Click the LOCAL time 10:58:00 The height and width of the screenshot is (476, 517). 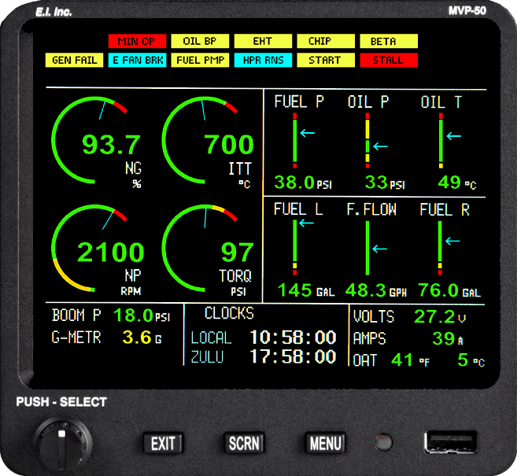pyautogui.click(x=293, y=338)
